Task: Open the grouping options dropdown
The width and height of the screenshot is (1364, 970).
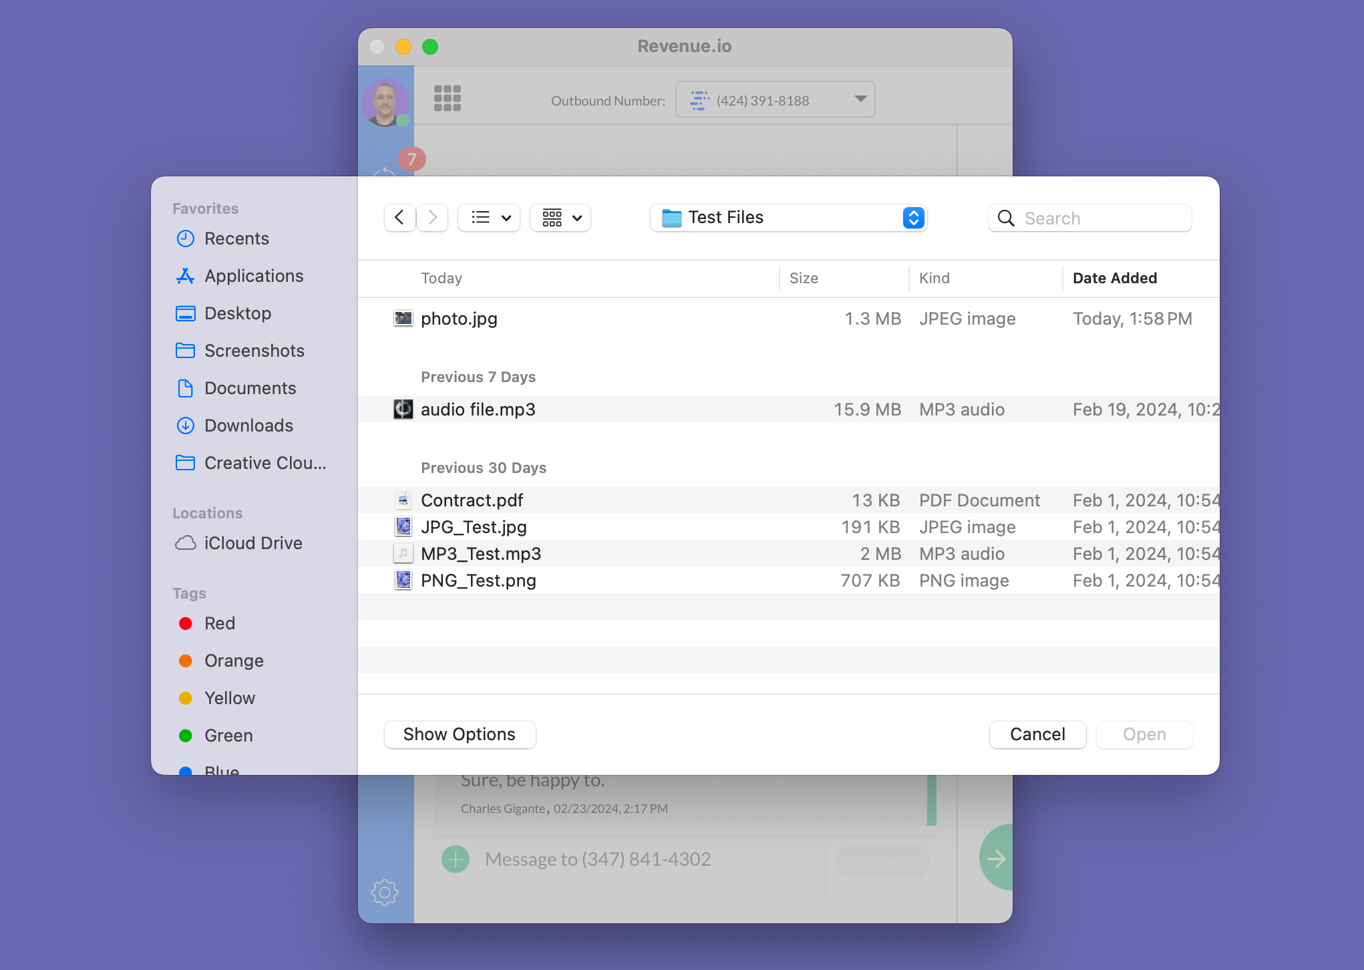Action: pyautogui.click(x=560, y=218)
